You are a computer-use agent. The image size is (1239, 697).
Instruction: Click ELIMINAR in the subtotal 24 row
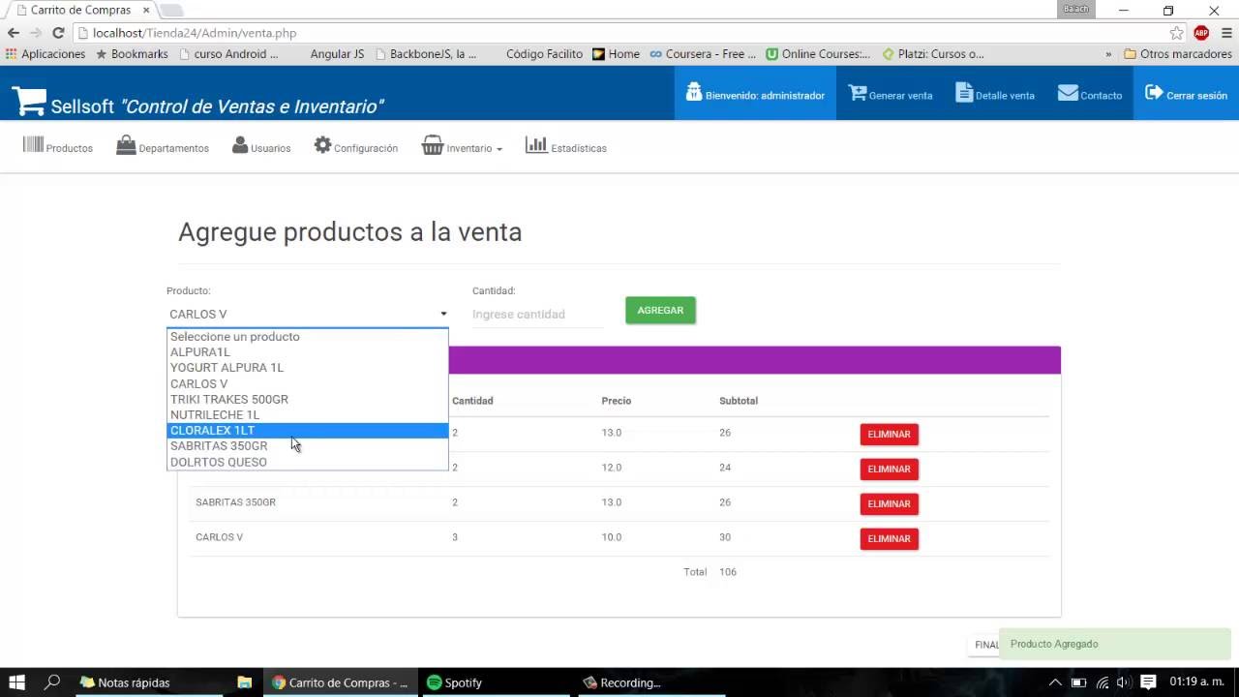tap(889, 470)
